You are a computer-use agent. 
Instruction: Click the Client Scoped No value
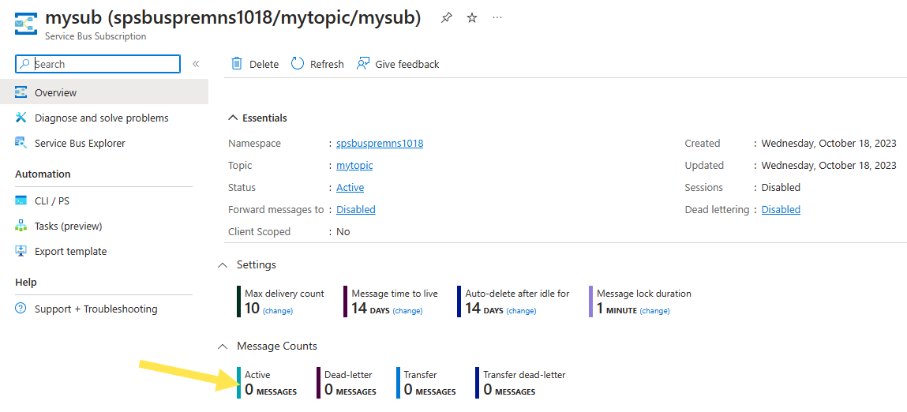[343, 231]
